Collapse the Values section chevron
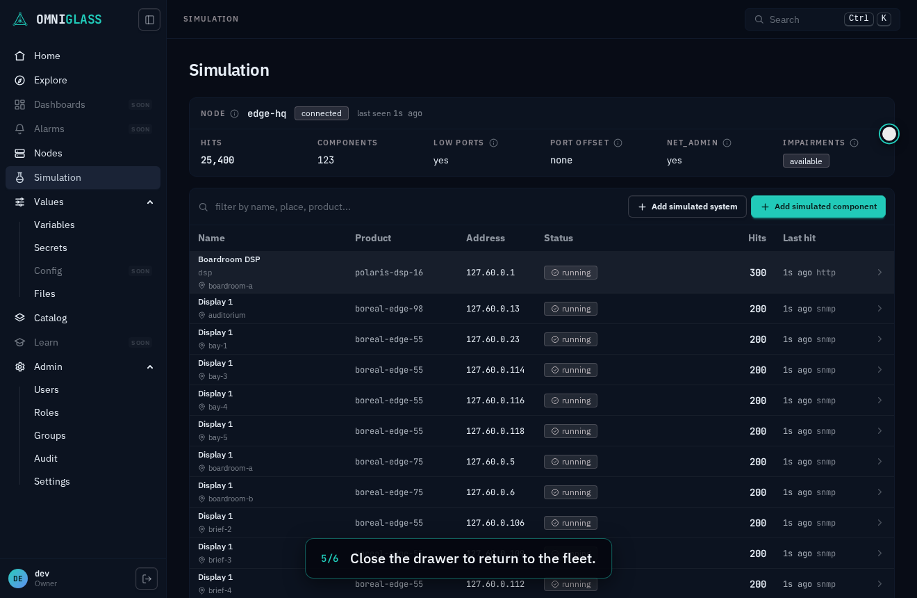 point(150,202)
